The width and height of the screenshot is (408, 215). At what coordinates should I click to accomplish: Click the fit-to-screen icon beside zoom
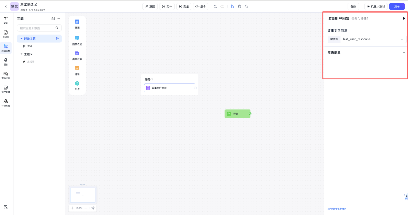coord(93,208)
